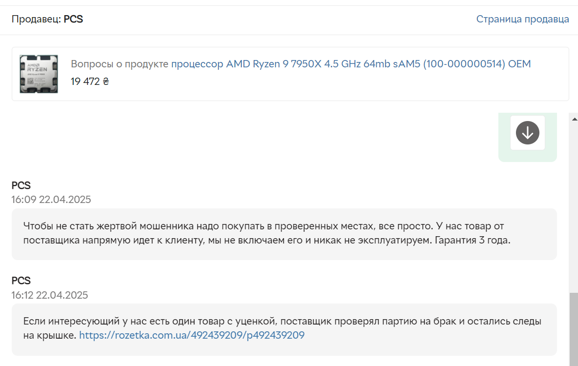Click the 'Вопросы о продукте' label
The image size is (578, 366).
(x=119, y=64)
